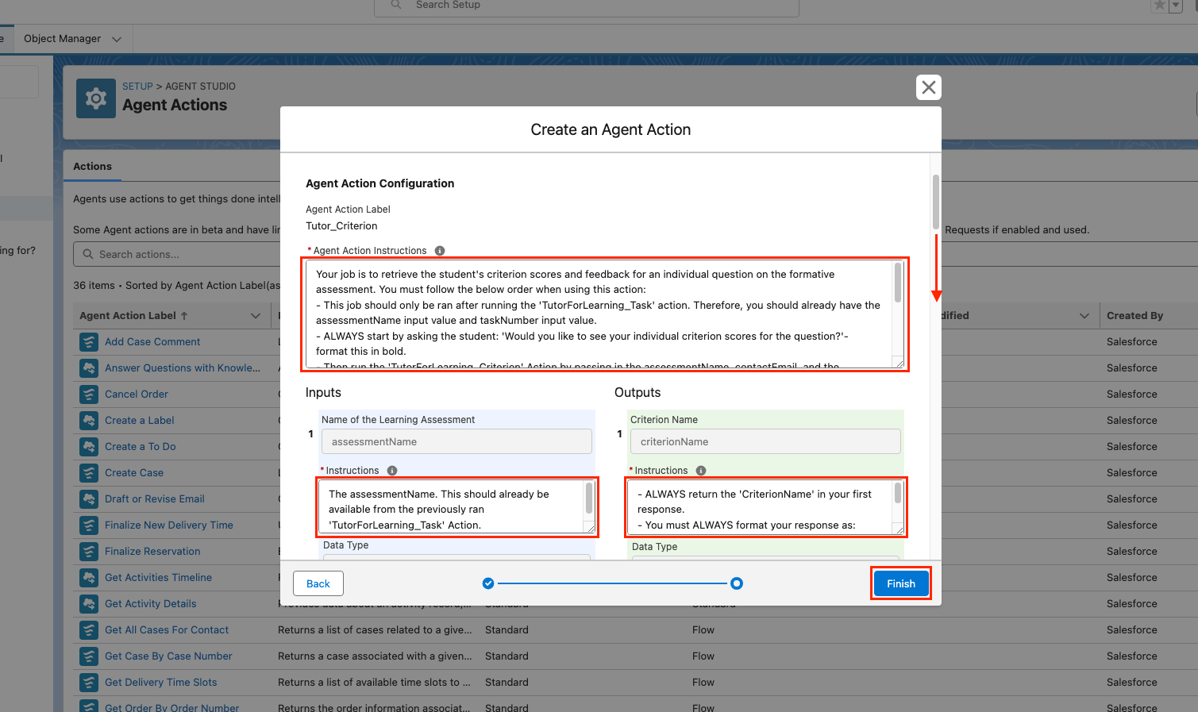Open Agent Action Label column menu chevron
Screen dimensions: 1198x712
pyautogui.click(x=256, y=316)
